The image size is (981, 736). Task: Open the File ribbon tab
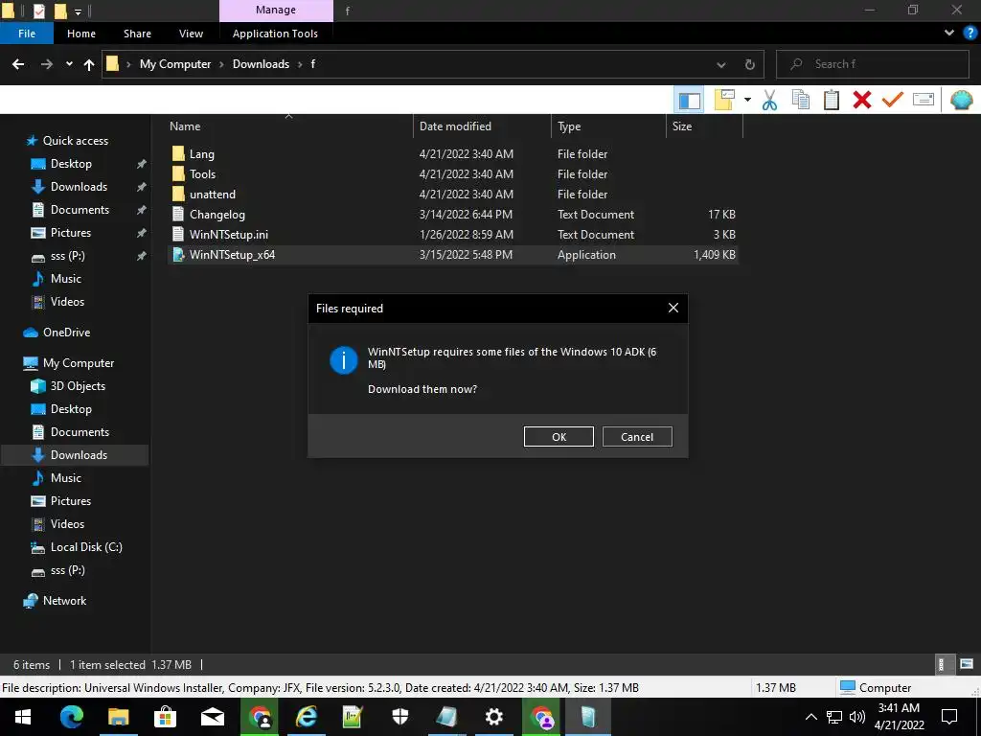coord(27,34)
